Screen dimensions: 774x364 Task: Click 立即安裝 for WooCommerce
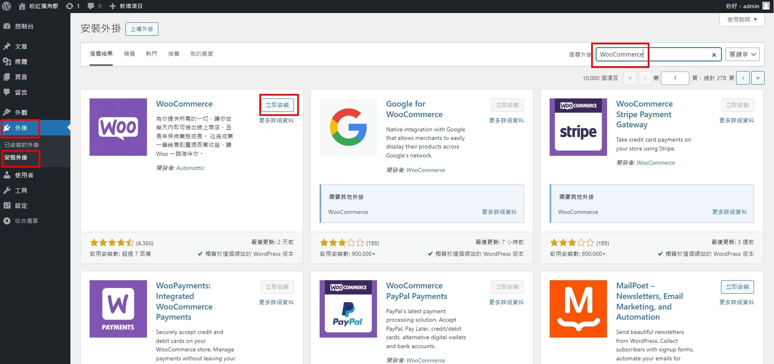click(277, 105)
